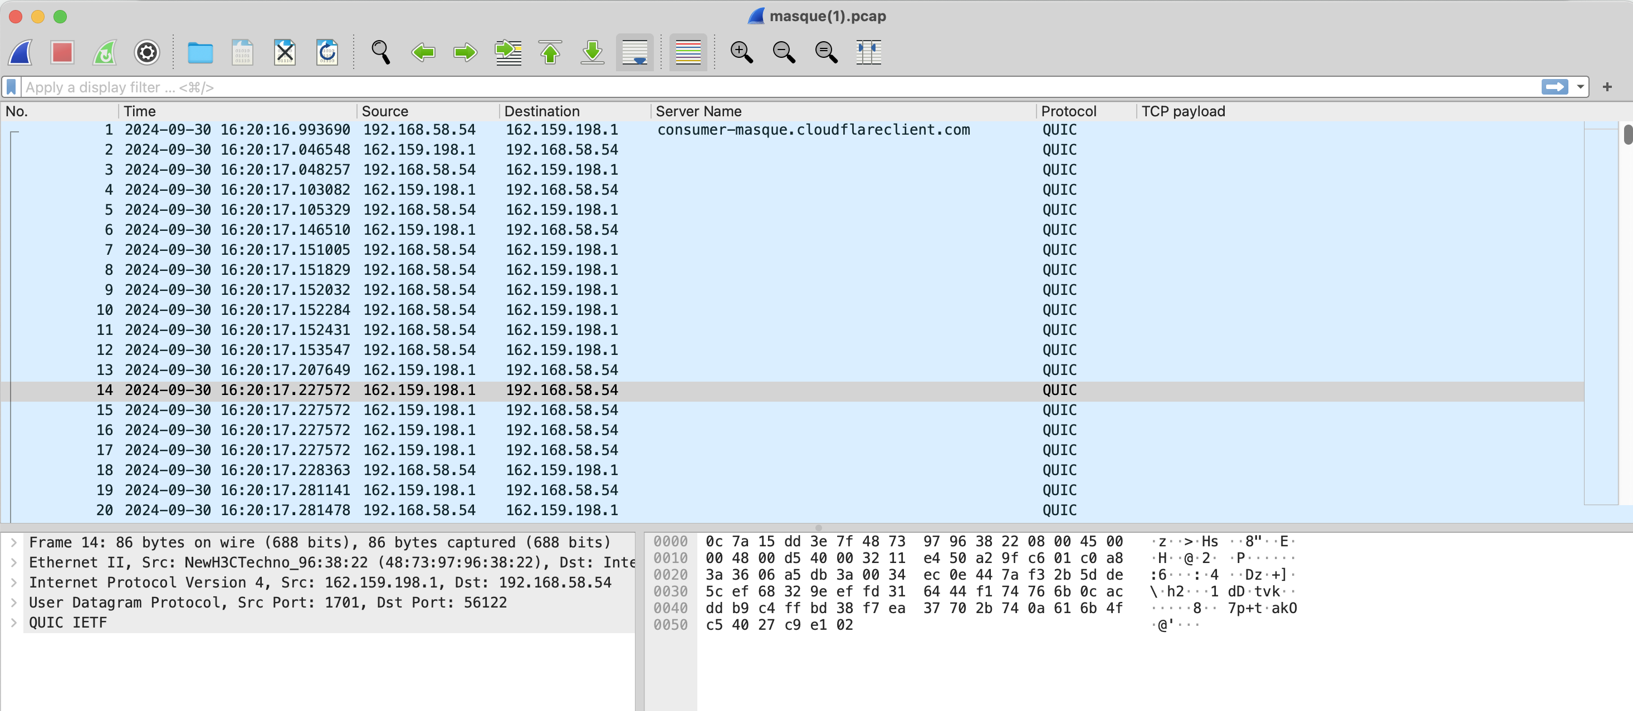Close the current capture file
The height and width of the screenshot is (711, 1633).
pos(285,52)
